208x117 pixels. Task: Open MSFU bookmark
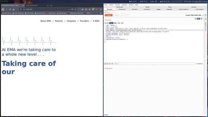coord(88,13)
